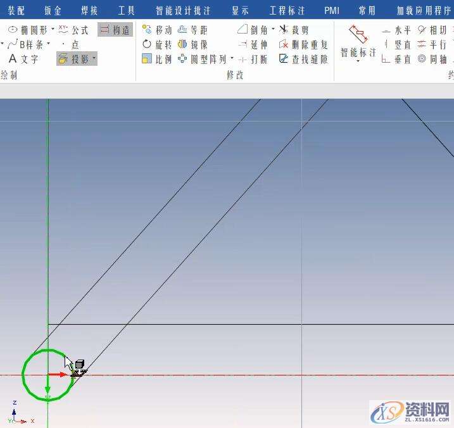Viewport: 454px width, 428px height.
Task: Click the 删除重复 delete duplicates icon
Action: (284, 44)
